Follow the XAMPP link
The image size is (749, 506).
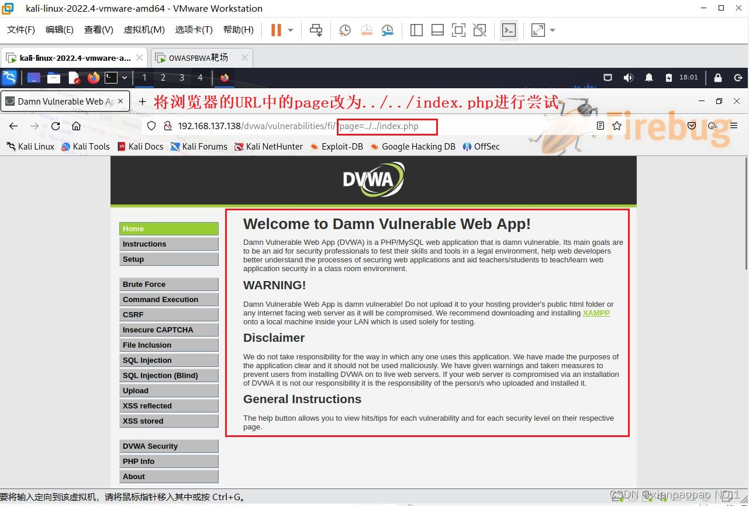point(596,313)
